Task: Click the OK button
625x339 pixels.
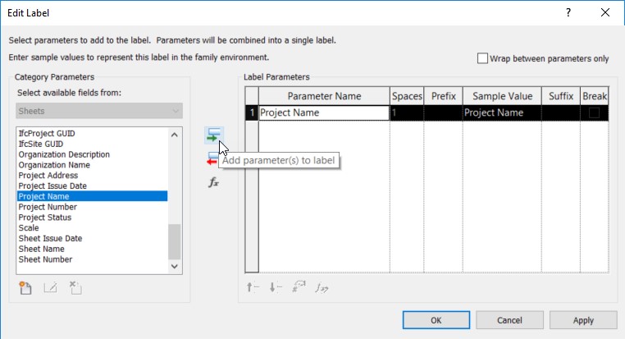Action: 436,320
